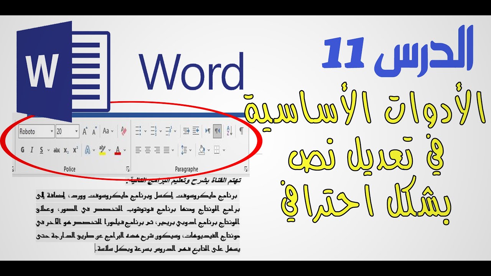Expand the justify options arrow
This screenshot has height=276, width=491.
[x=173, y=150]
